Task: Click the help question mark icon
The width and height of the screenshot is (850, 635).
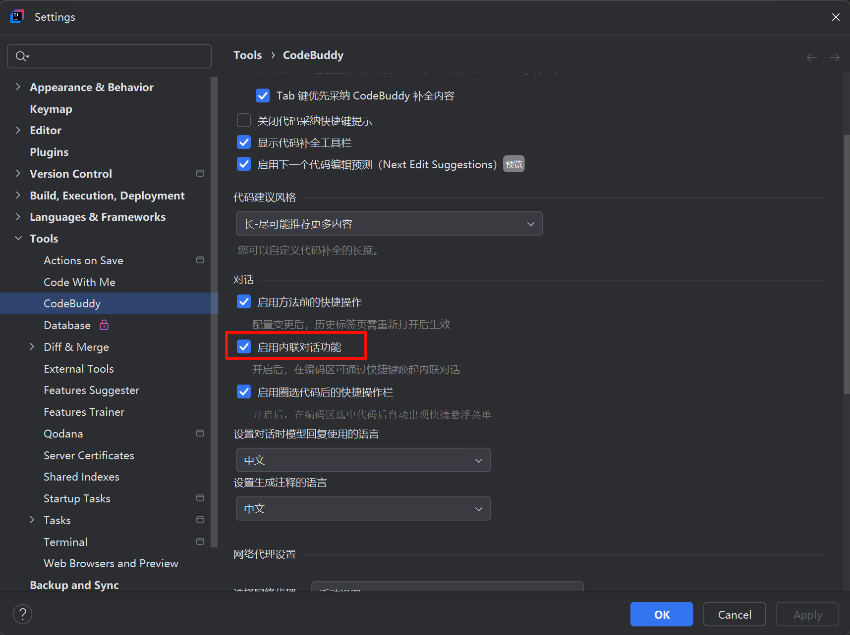Action: (22, 614)
